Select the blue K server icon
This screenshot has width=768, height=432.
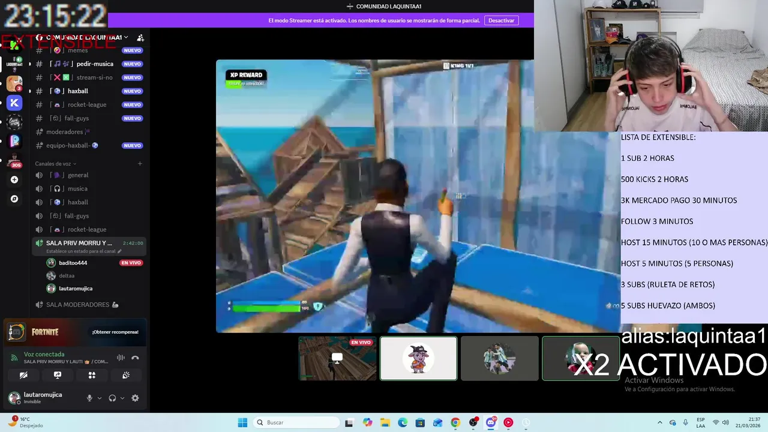[14, 103]
